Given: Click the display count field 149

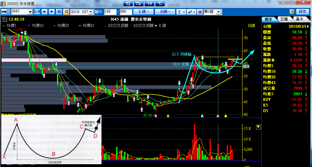Looking at the screenshot, I should [x=110, y=12].
